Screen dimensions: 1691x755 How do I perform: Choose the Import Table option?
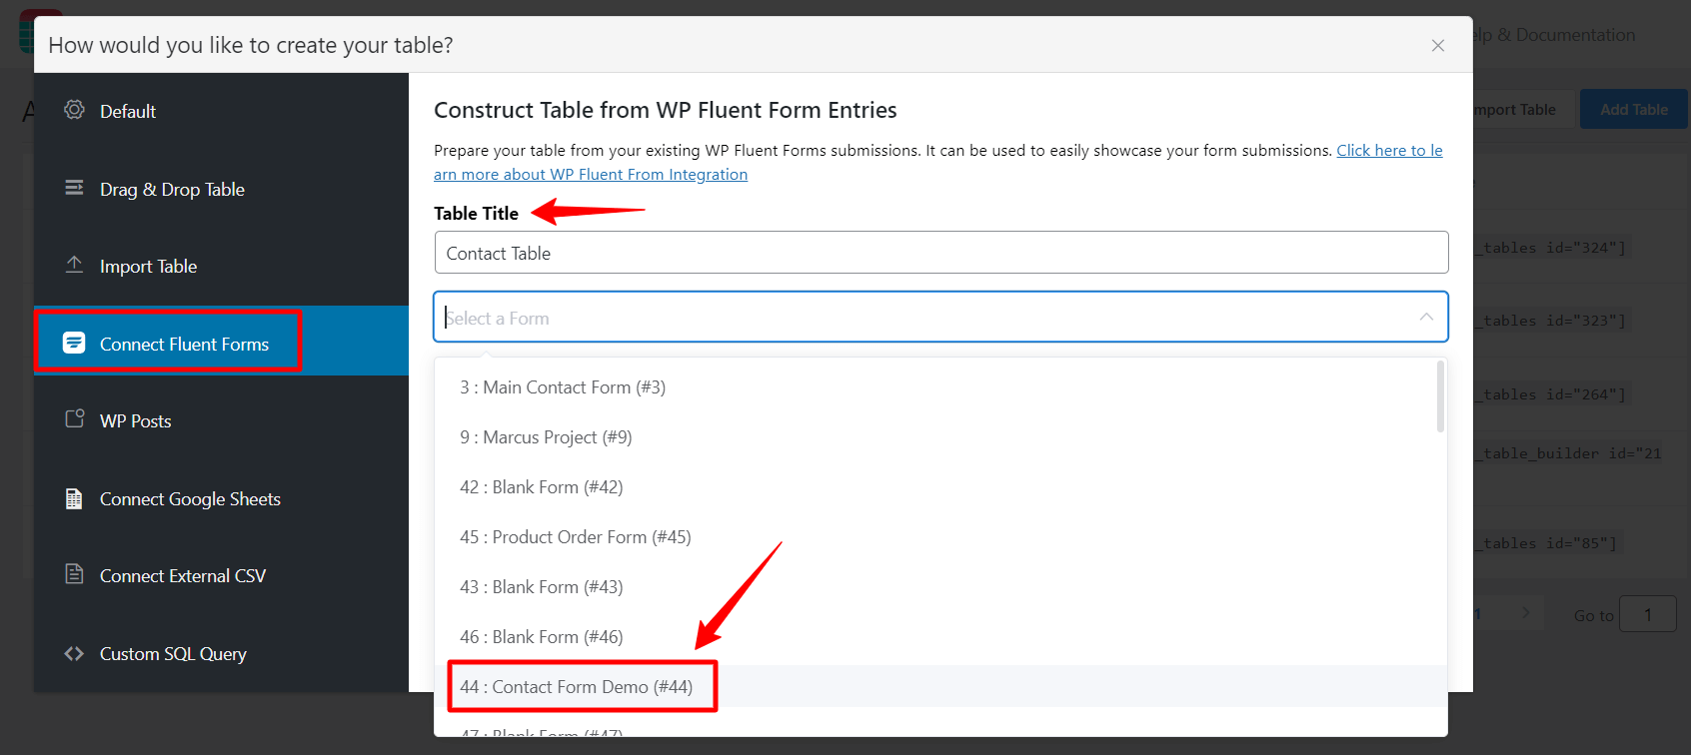[148, 267]
